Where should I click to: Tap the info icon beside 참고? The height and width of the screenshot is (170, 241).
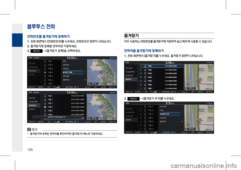29,129
